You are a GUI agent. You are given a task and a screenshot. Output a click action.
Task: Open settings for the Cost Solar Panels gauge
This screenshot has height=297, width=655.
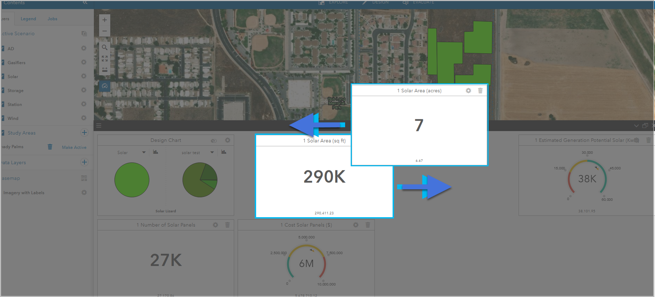tap(356, 225)
